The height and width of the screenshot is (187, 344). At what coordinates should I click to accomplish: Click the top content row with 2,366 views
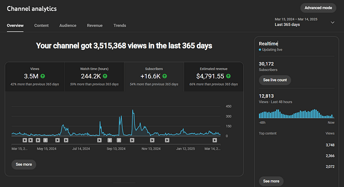click(297, 156)
